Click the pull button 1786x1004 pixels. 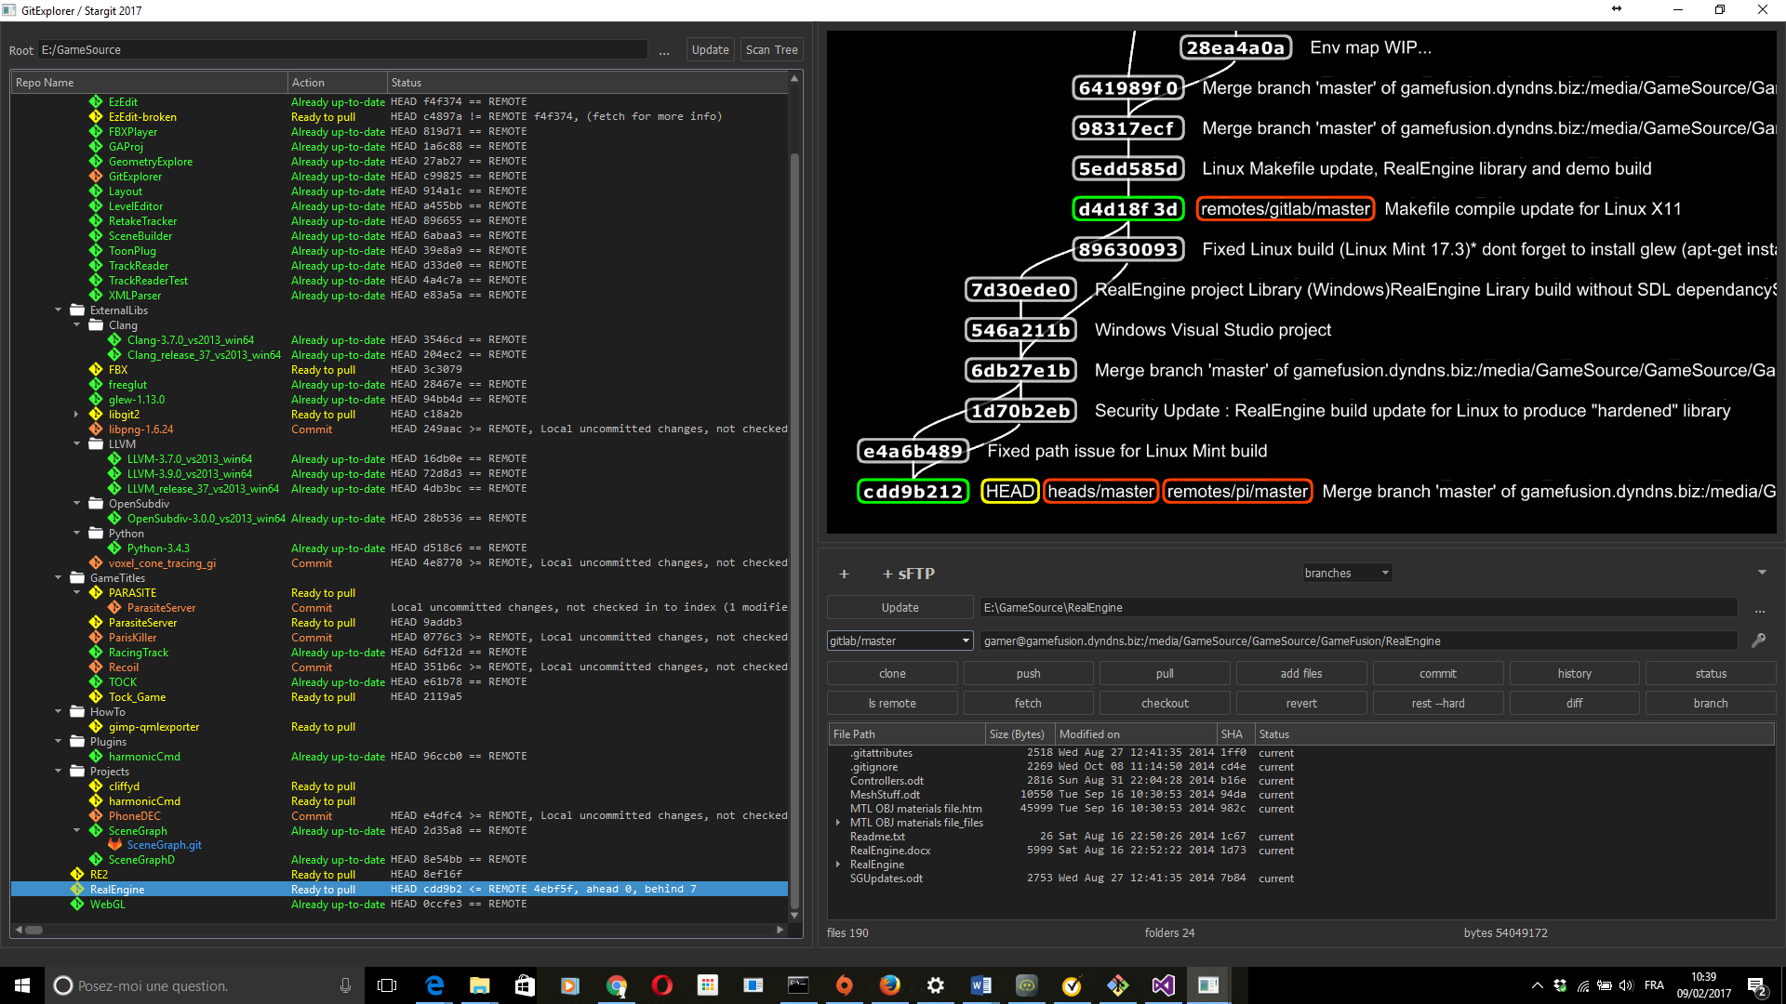tap(1165, 674)
